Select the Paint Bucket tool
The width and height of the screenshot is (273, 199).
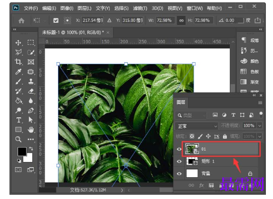tap(19, 101)
